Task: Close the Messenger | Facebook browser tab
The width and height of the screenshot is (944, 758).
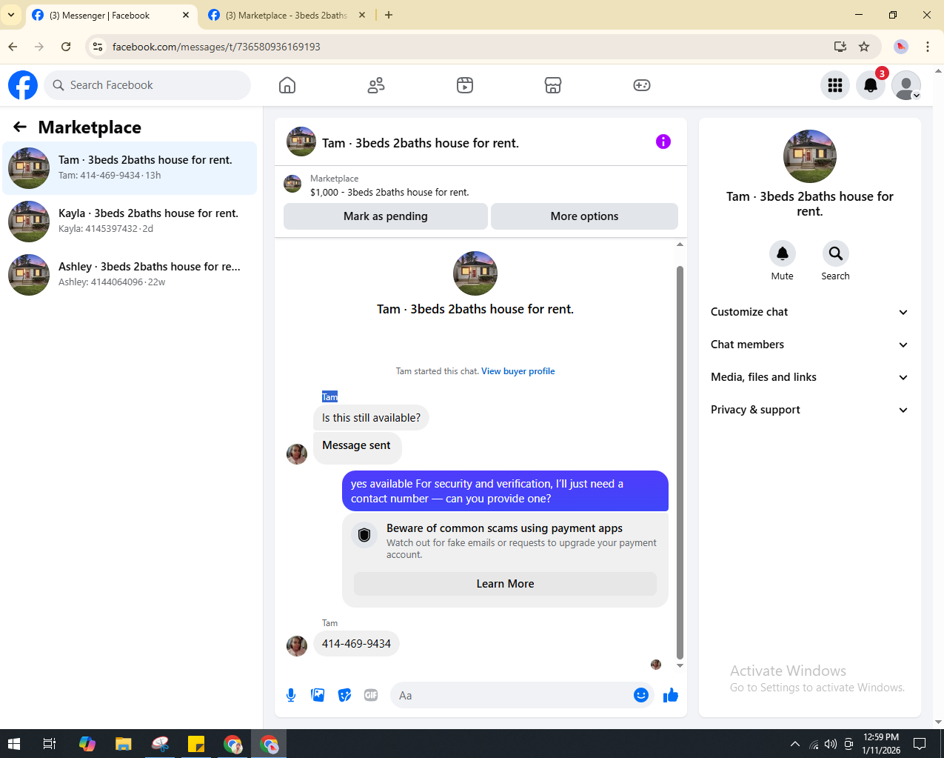Action: 186,15
